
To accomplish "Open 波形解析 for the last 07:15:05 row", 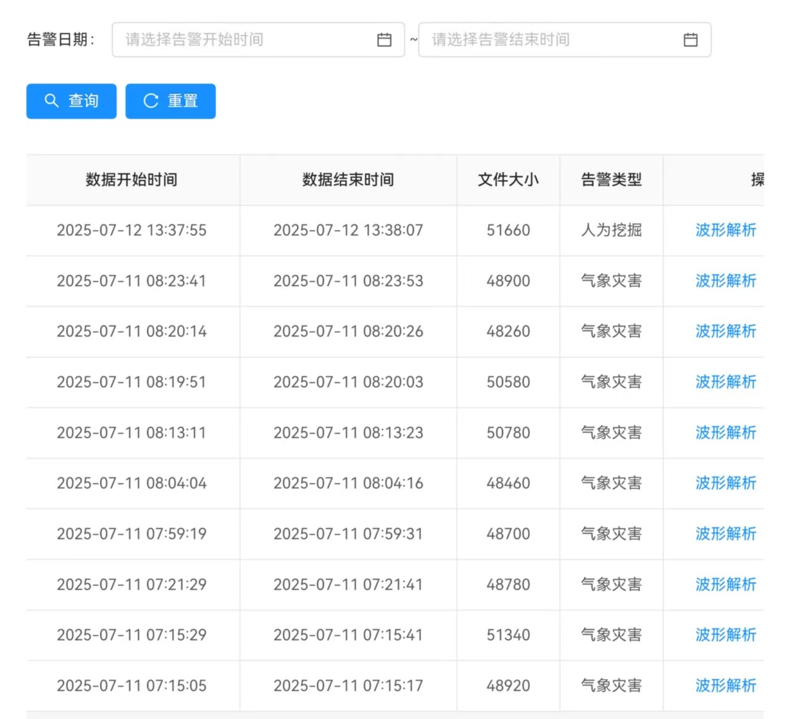I will click(x=726, y=685).
